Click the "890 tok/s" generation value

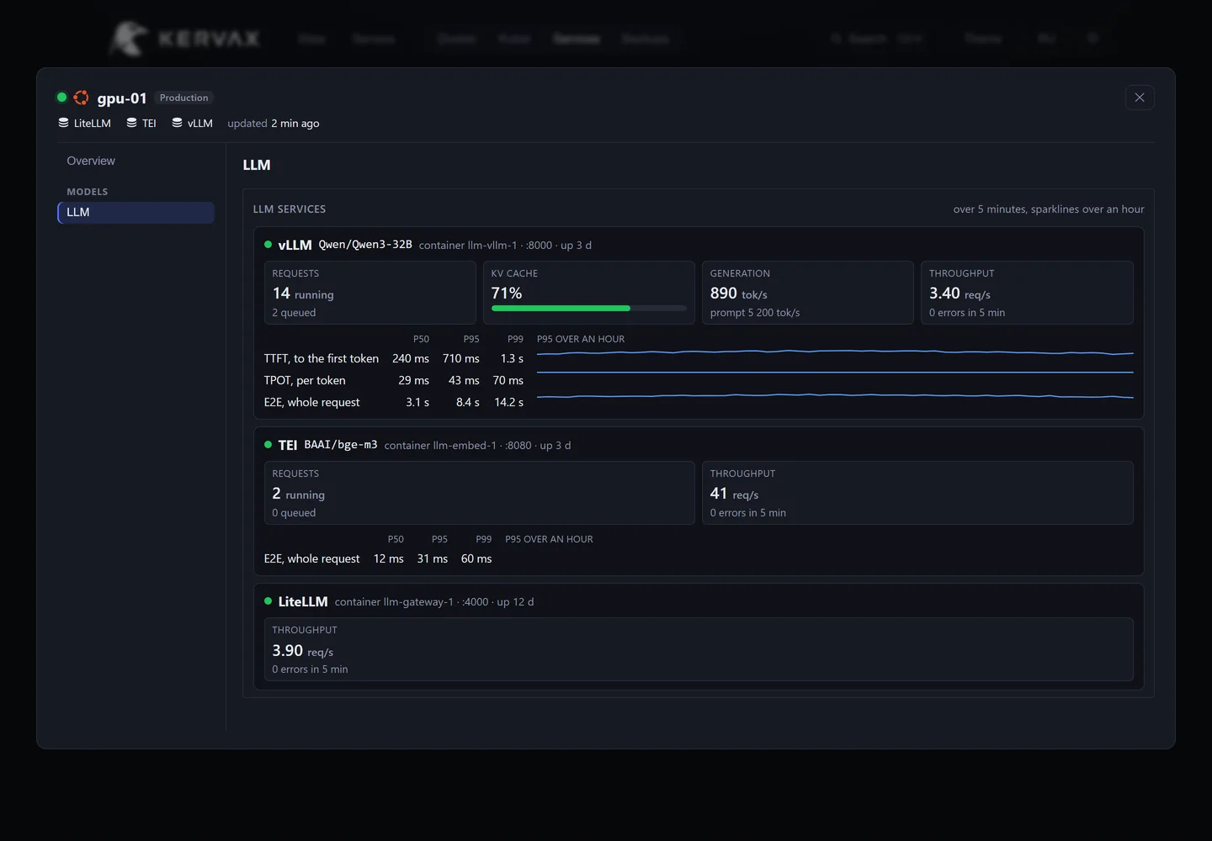point(738,294)
